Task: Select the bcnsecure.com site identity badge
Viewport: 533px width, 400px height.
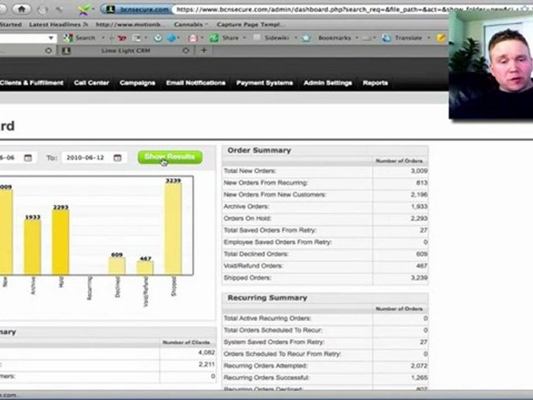Action: [x=137, y=9]
